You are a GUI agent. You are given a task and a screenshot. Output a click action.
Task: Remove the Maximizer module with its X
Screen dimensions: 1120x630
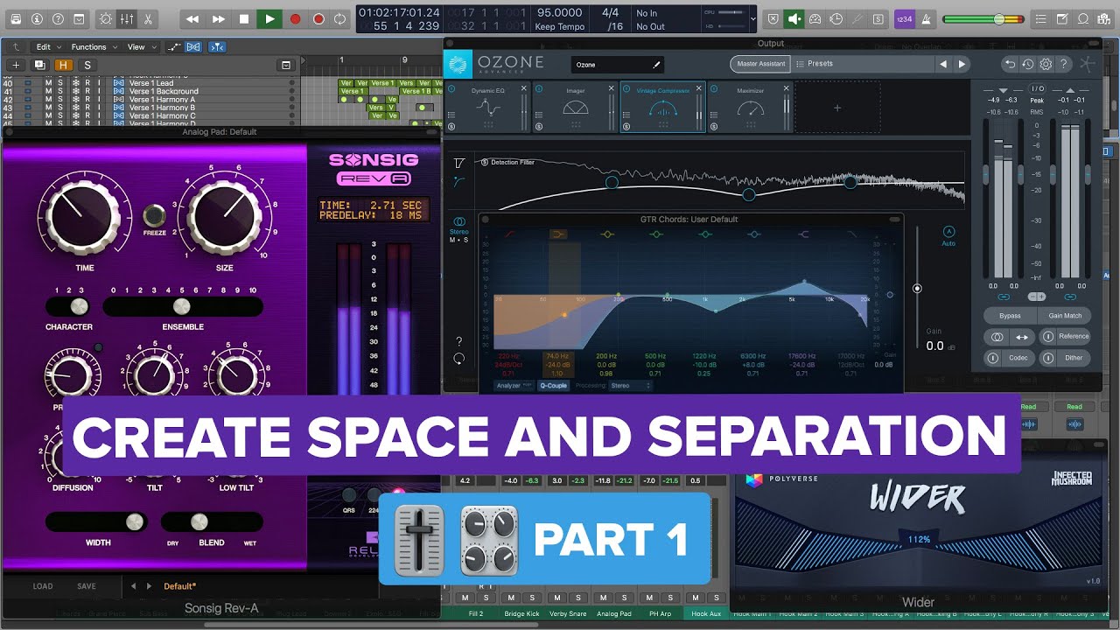[787, 88]
